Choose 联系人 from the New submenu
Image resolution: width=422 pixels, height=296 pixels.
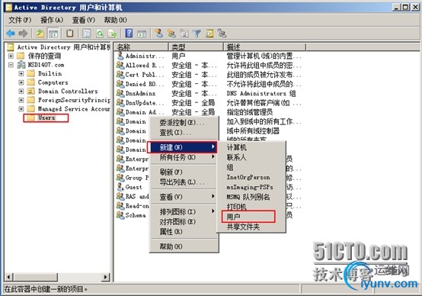pos(251,157)
